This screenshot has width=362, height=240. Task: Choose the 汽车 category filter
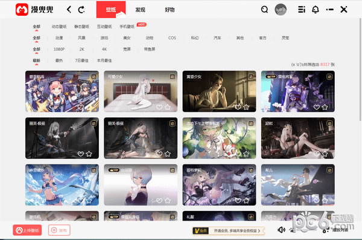(217, 37)
